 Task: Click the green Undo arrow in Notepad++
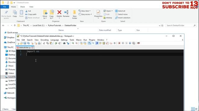(x=56, y=43)
